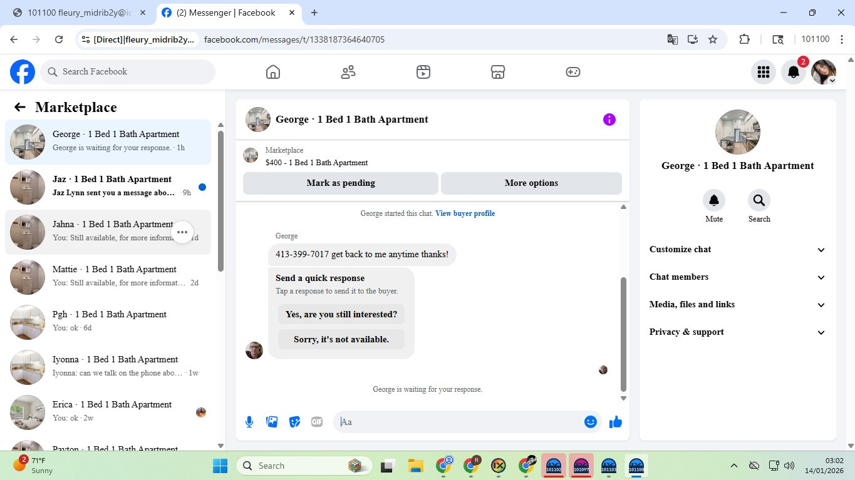The width and height of the screenshot is (855, 480).
Task: Click $400 - 1 Bed 1 Bath Apartment listing
Action: point(316,163)
